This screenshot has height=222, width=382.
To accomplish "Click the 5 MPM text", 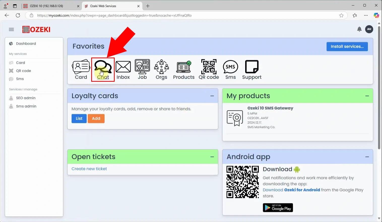I will [252, 114].
